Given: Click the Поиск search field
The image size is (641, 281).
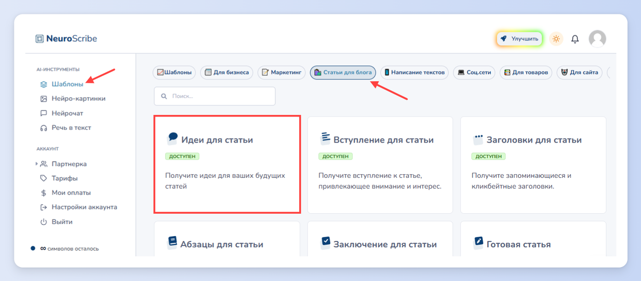Looking at the screenshot, I should 215,96.
